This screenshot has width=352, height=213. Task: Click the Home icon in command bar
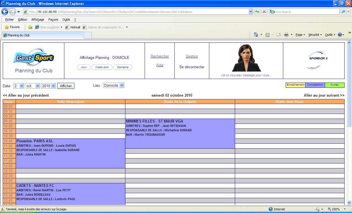[x=256, y=35]
